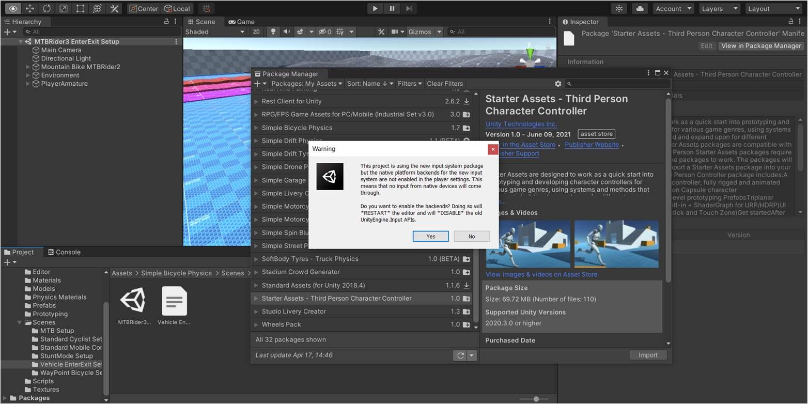Open Unity Technologies Inc. publisher link
The height and width of the screenshot is (404, 808).
(x=521, y=124)
